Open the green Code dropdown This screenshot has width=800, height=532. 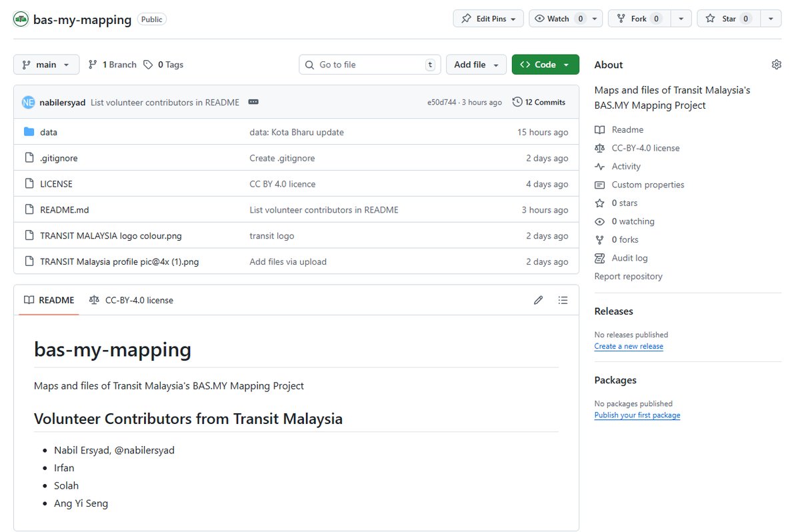545,65
